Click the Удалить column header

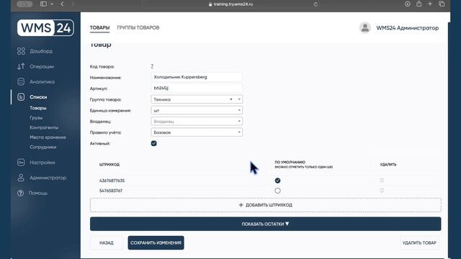tap(388, 165)
